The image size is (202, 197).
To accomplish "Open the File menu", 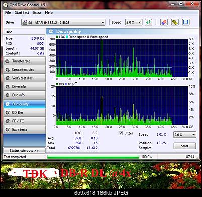I will point(8,13).
